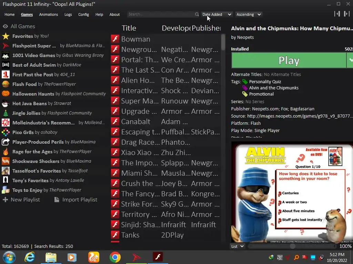353x264 pixels.
Task: Open Windows Explorer folder in the taskbar
Action: [51, 257]
